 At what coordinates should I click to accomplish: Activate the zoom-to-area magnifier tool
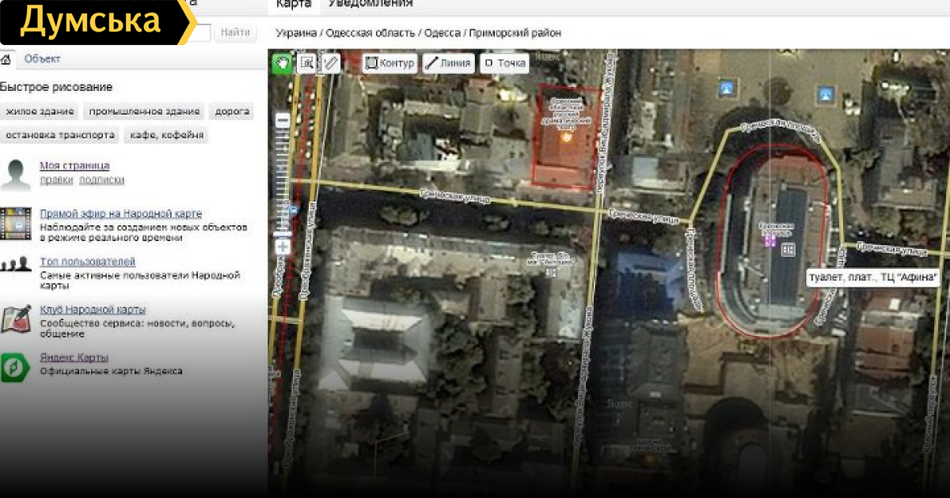click(x=306, y=63)
